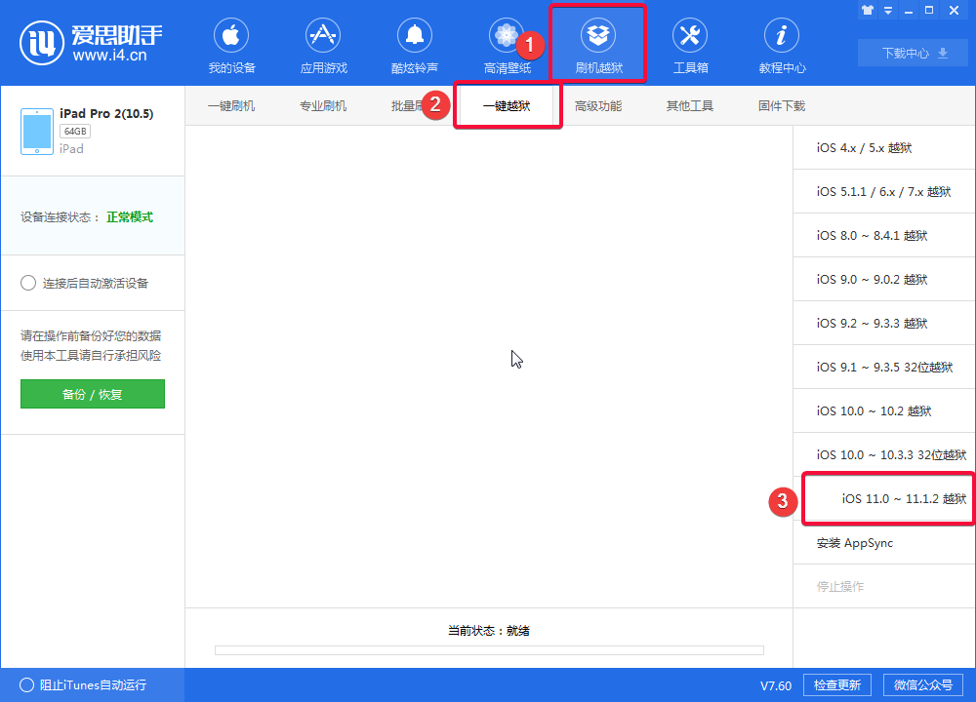Select the 刷机越狱 jailbreak section
Screen dimensions: 976x702
(x=597, y=44)
